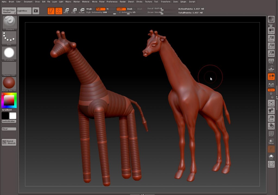Select the Scroll canvas tool
The width and height of the screenshot is (278, 195).
click(x=271, y=31)
